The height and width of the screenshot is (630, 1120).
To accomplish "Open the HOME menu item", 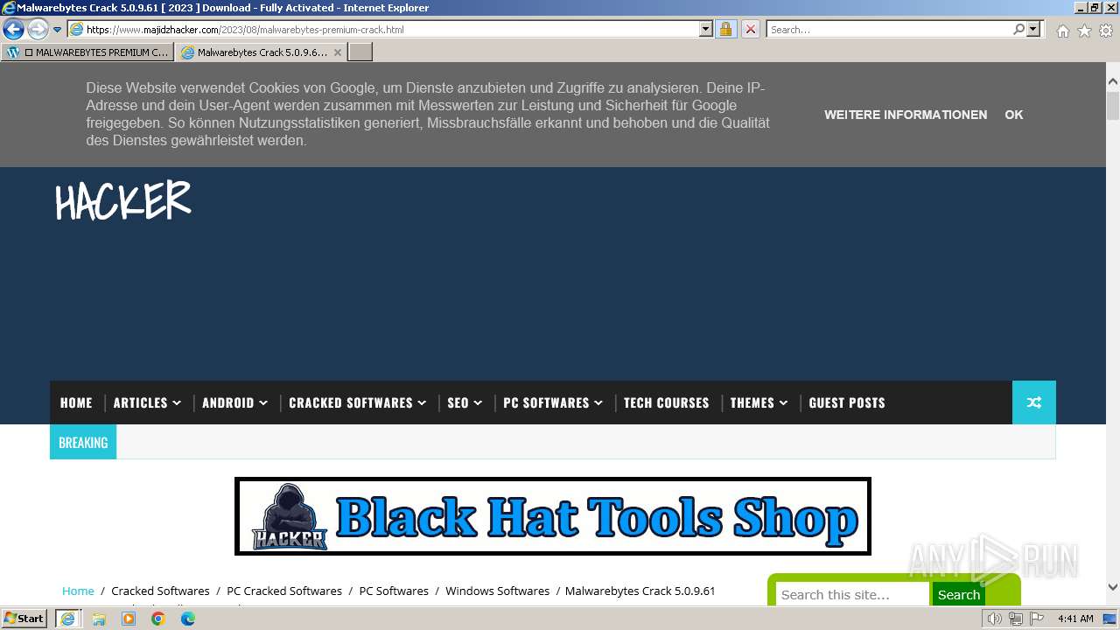I will [x=76, y=402].
